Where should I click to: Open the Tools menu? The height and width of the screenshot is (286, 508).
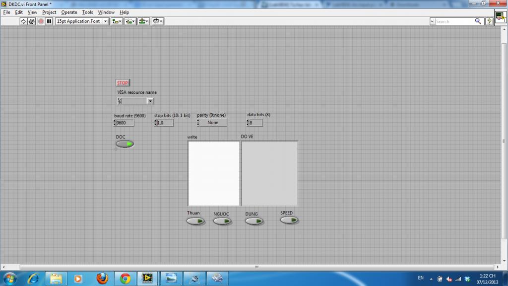[87, 12]
